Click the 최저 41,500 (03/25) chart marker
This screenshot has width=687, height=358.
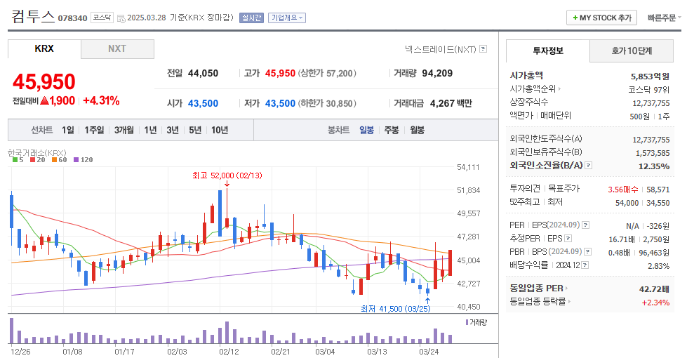click(396, 309)
